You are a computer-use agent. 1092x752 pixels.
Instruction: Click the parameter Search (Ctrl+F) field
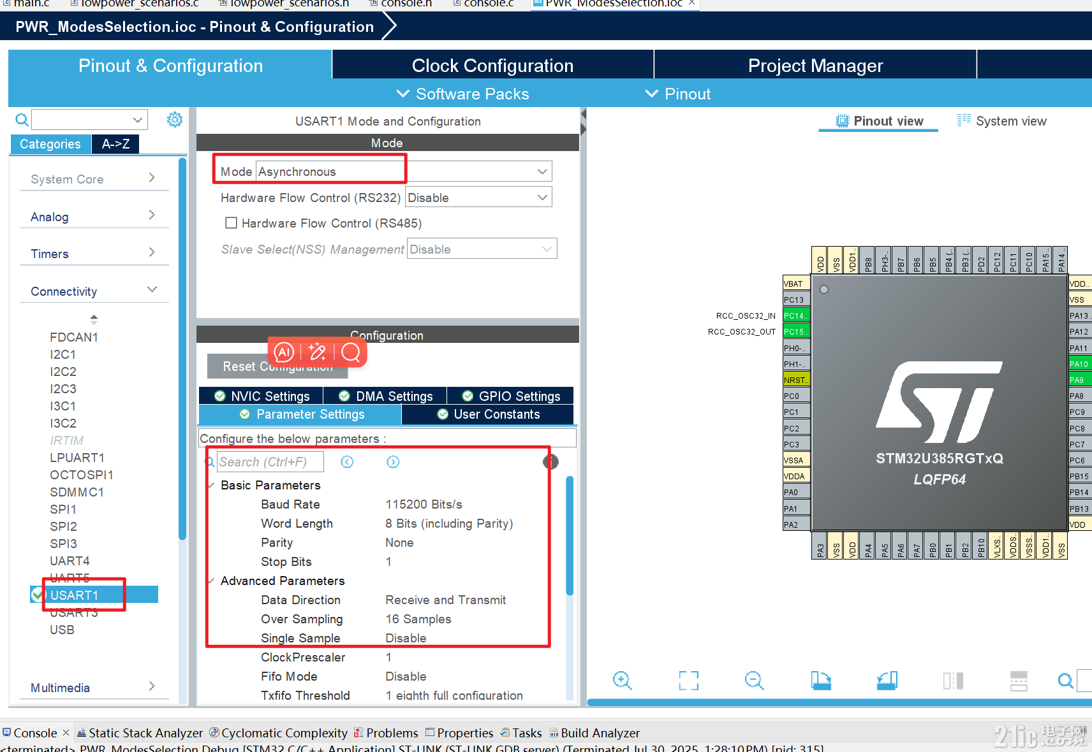270,462
